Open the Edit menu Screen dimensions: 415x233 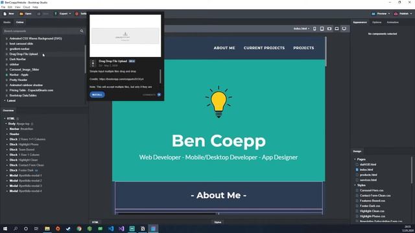10,7
